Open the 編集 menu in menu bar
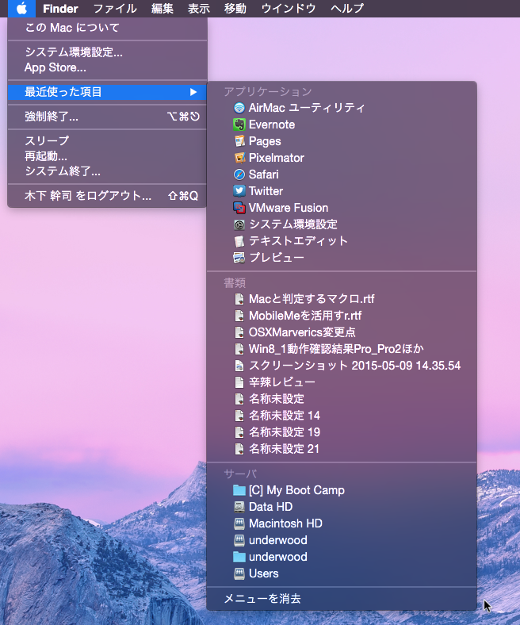This screenshot has width=520, height=625. click(162, 9)
